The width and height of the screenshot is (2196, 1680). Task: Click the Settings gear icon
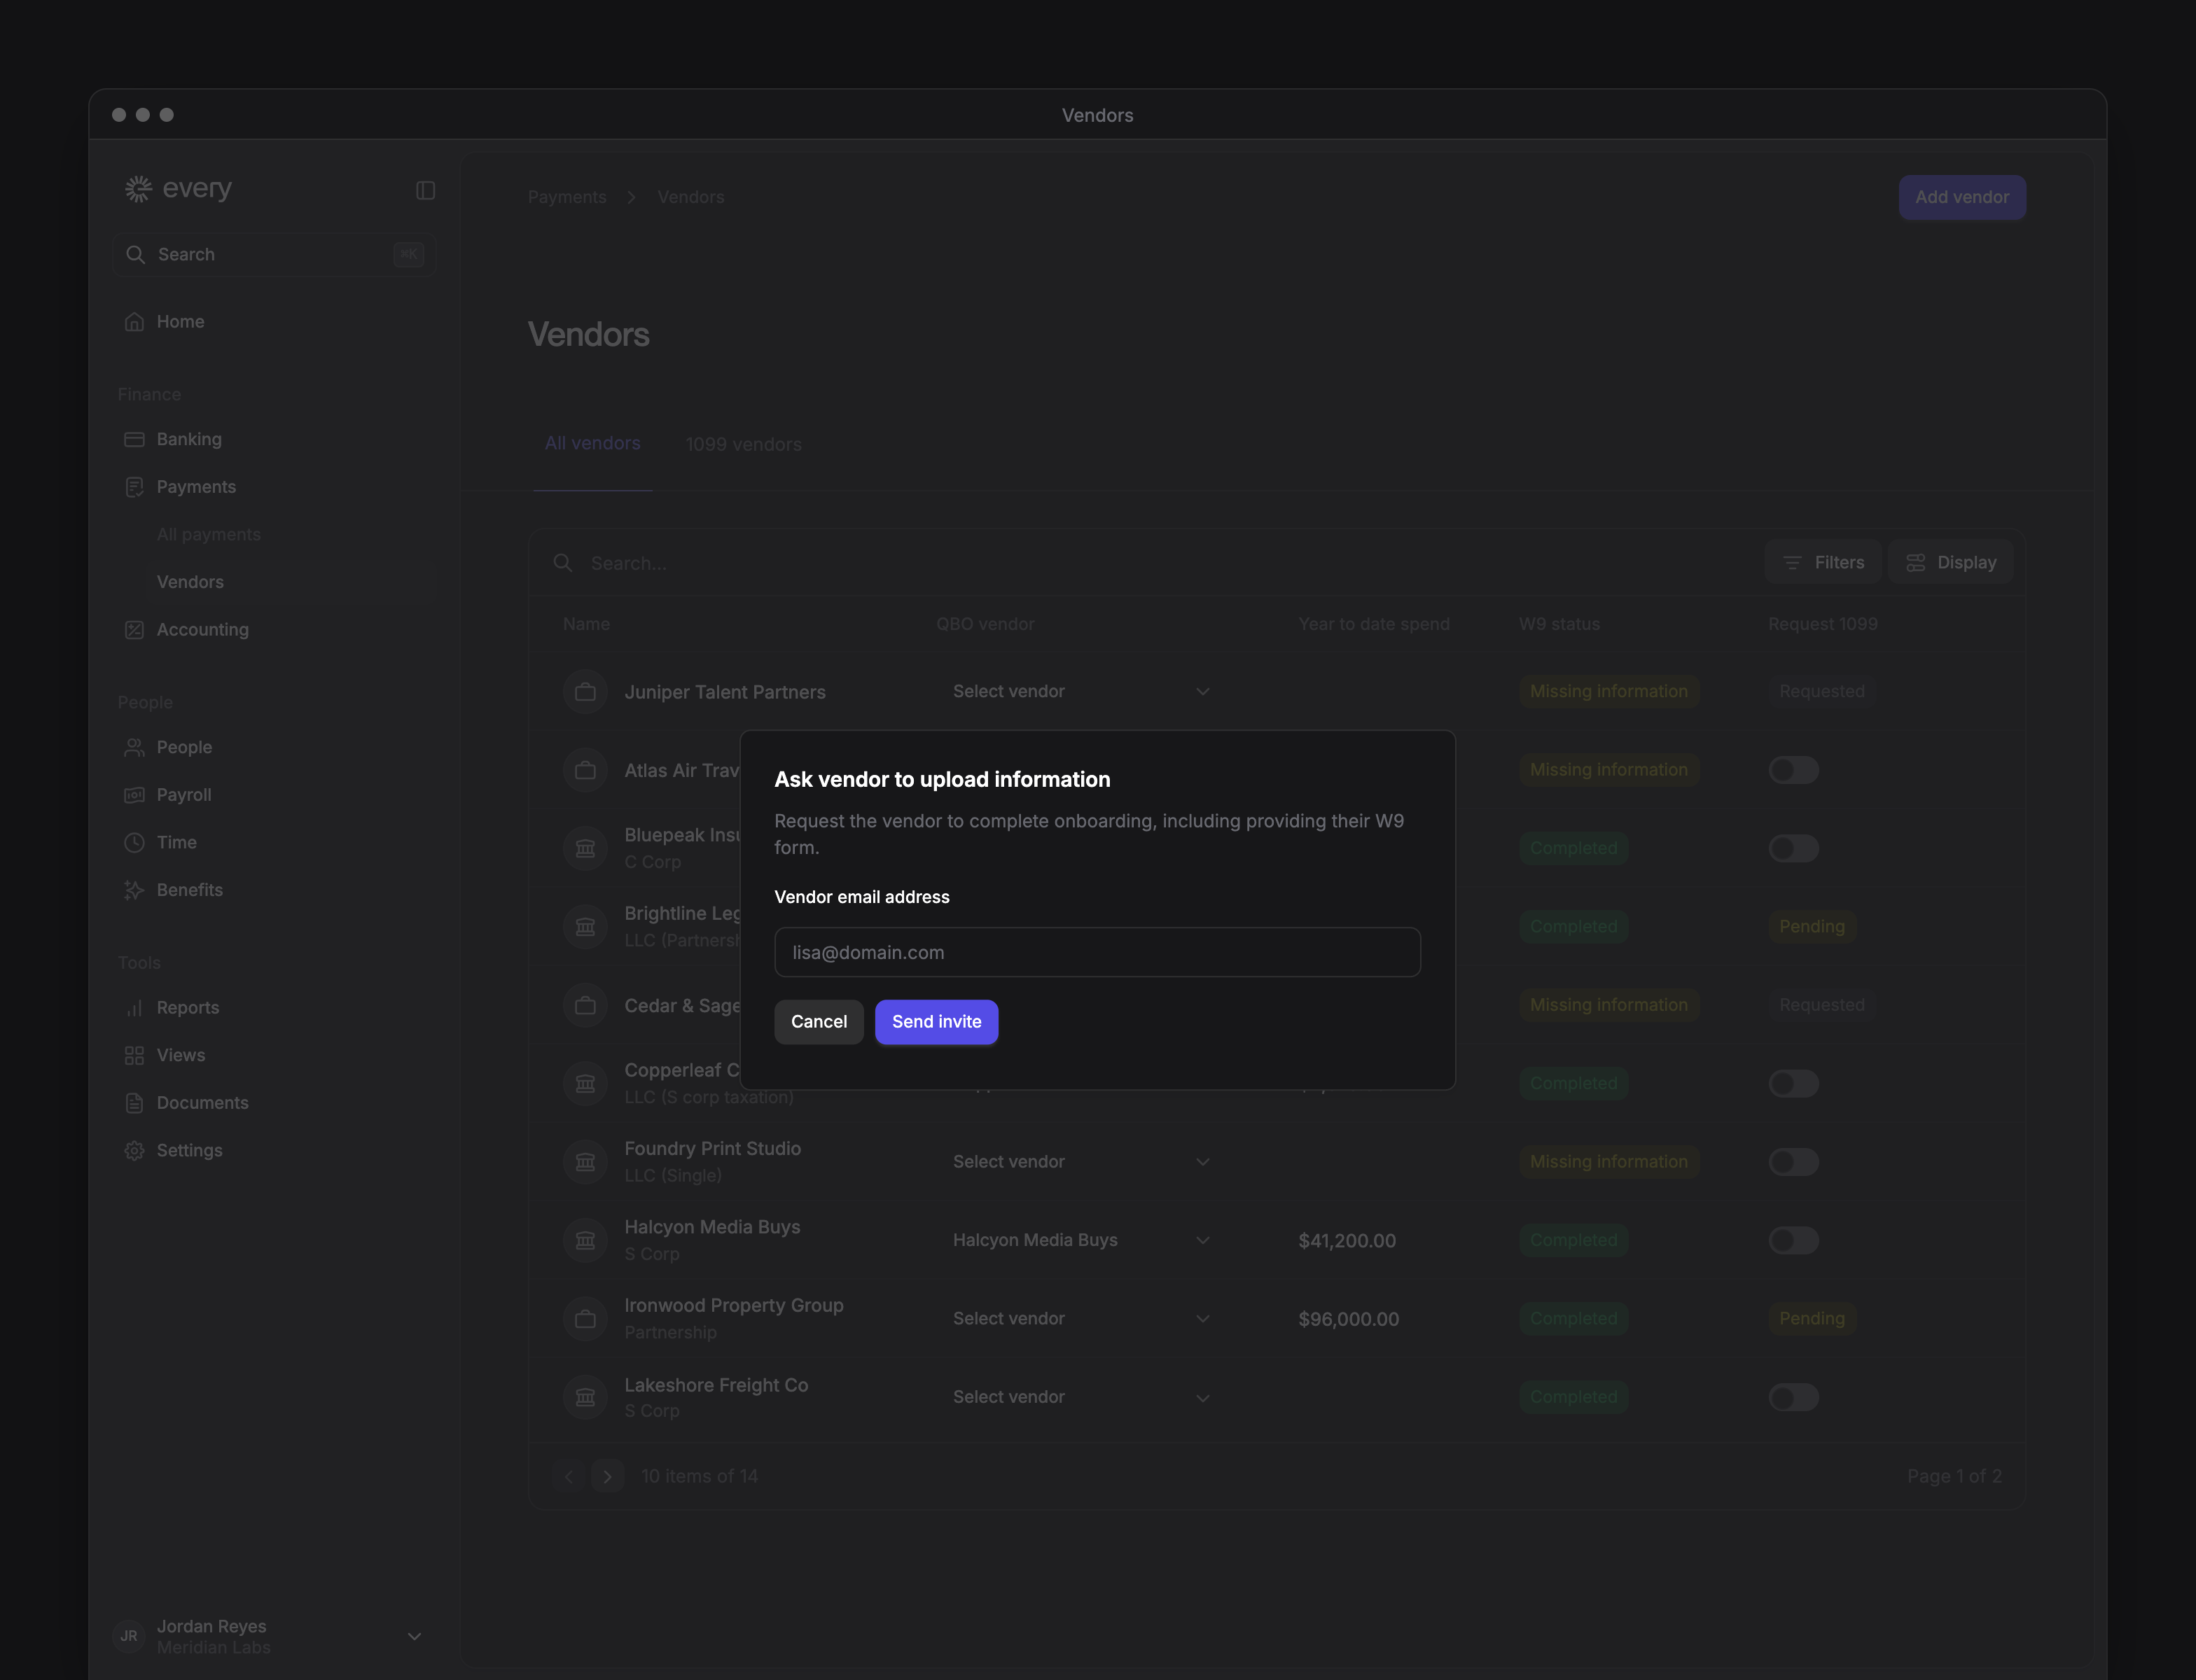pyautogui.click(x=134, y=1151)
